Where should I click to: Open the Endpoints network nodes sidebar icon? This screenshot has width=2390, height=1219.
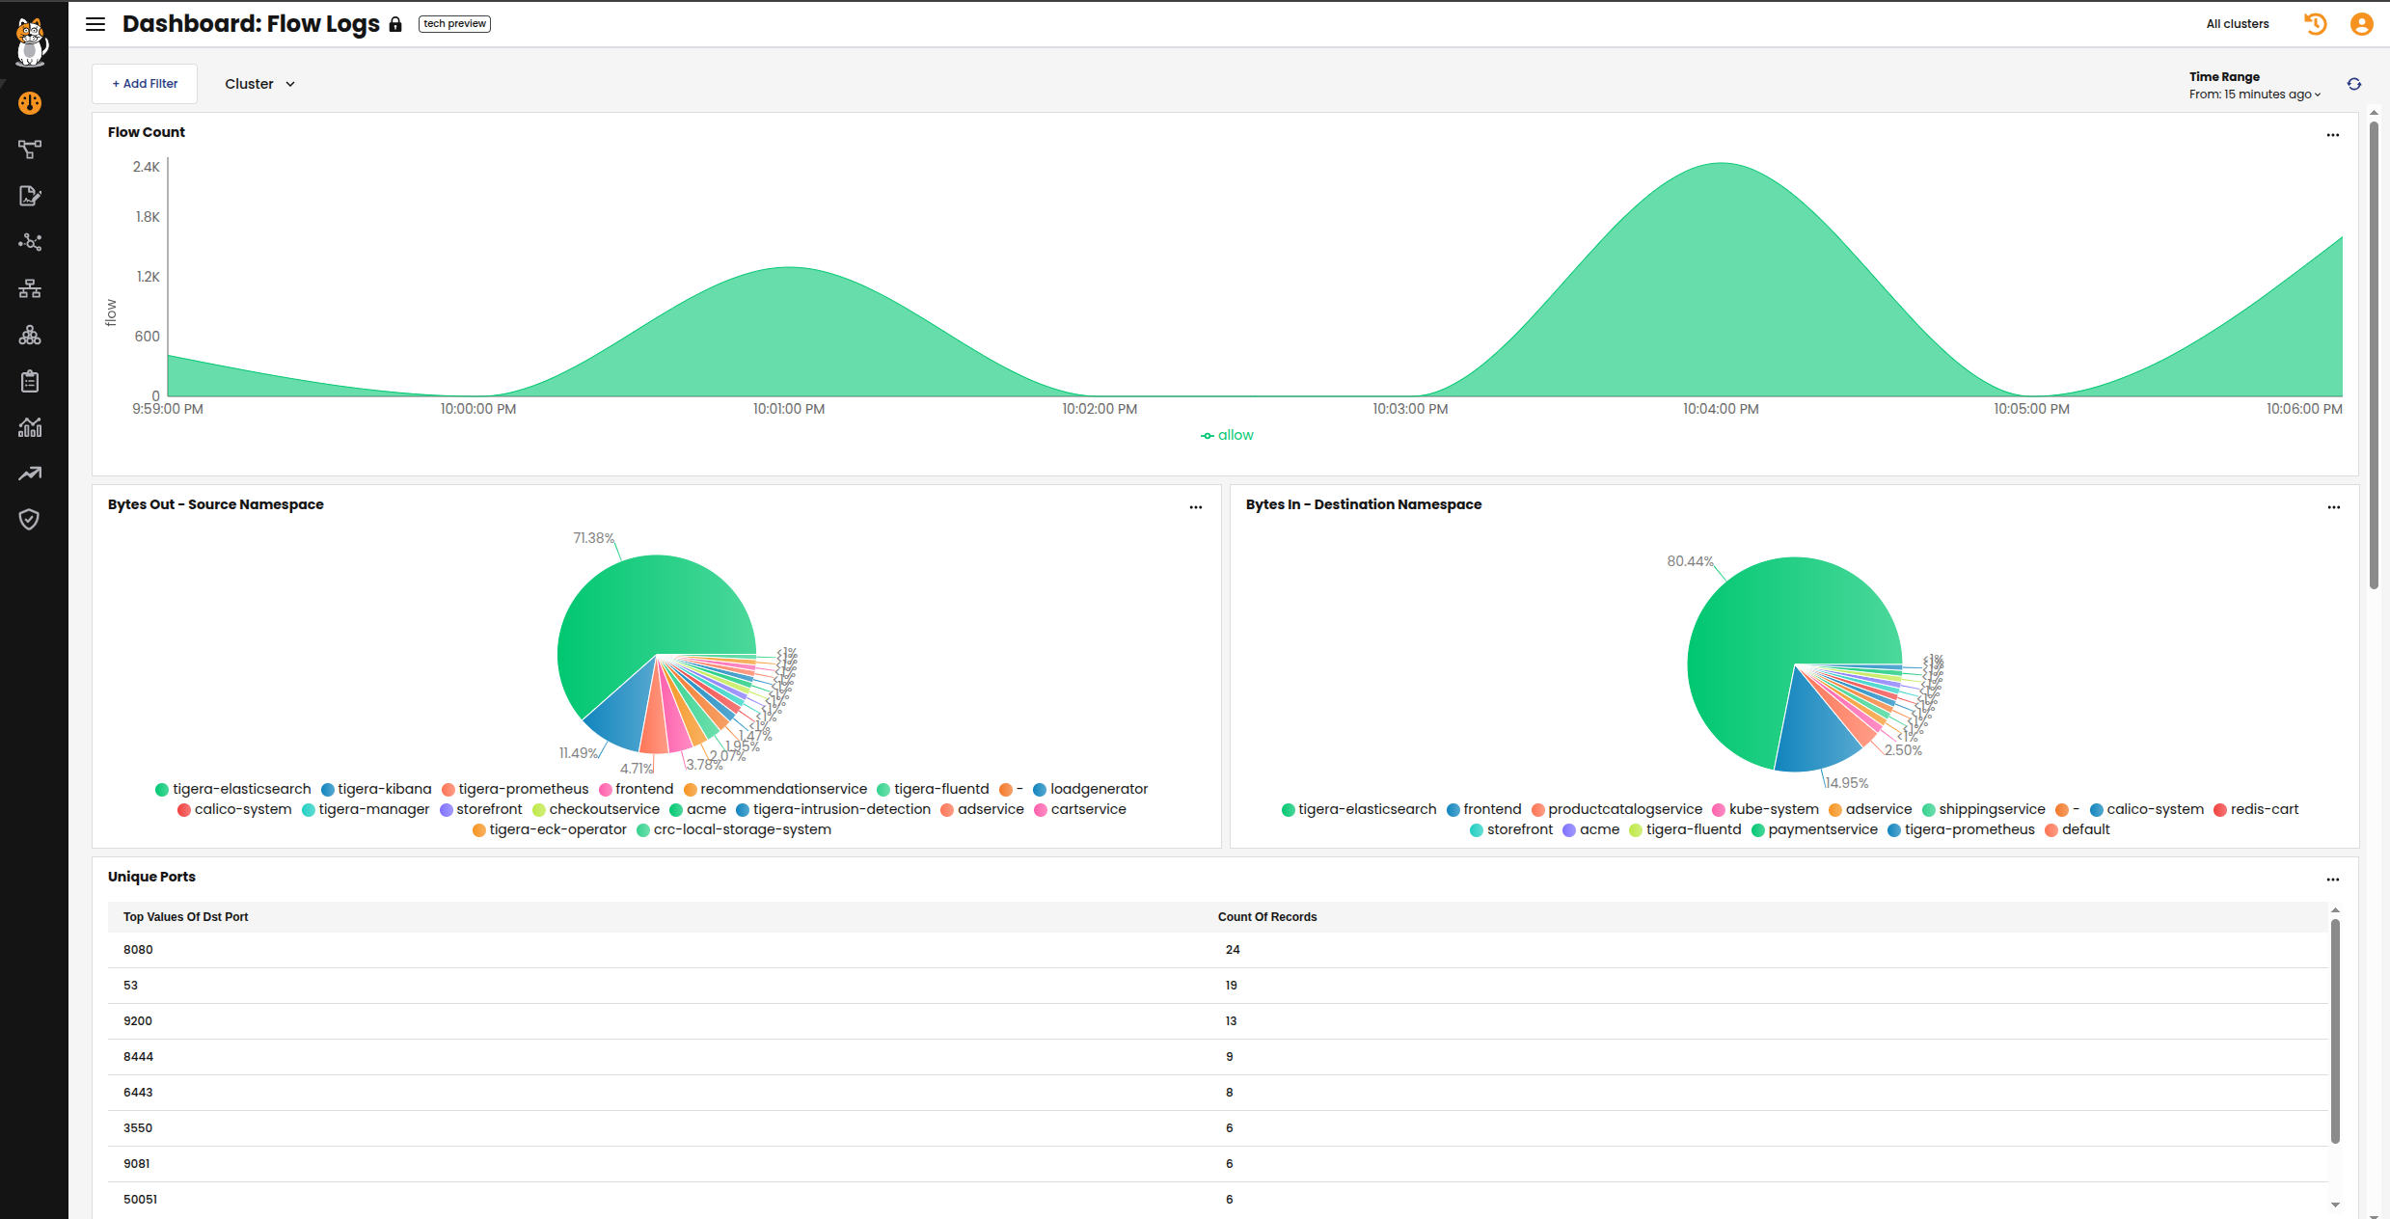pyautogui.click(x=30, y=242)
